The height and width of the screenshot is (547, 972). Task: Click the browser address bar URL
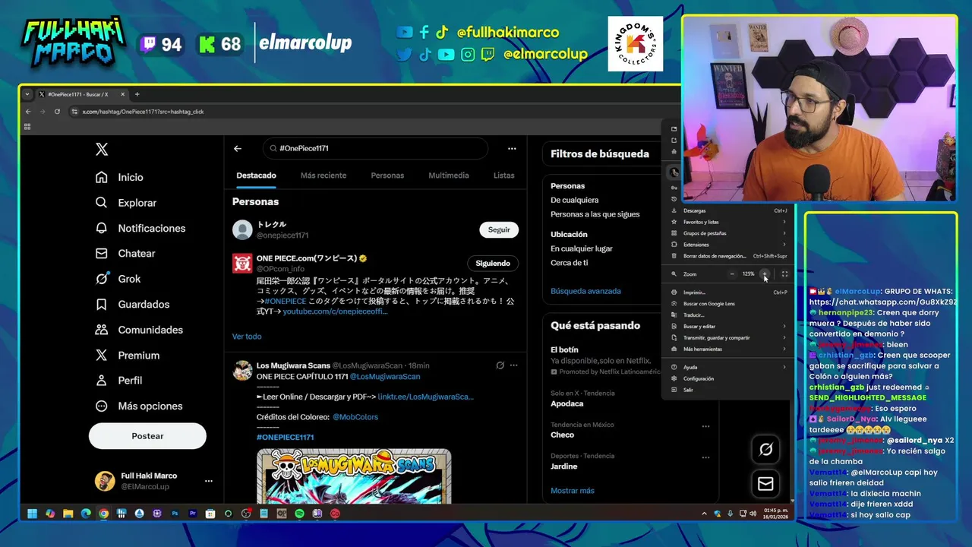pyautogui.click(x=143, y=112)
